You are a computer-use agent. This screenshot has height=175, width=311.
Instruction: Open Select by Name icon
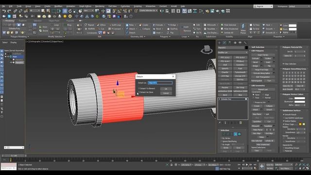[x=48, y=11]
